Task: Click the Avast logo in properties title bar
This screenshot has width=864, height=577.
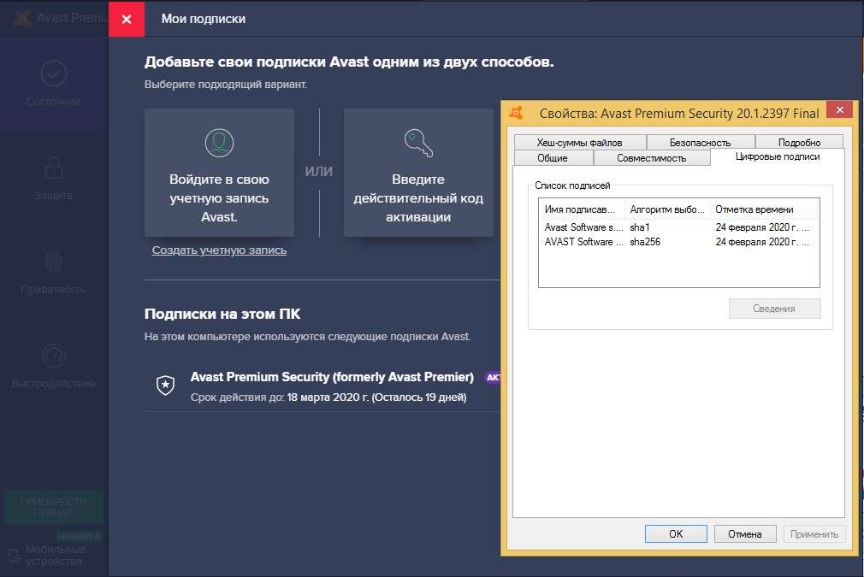Action: 517,112
